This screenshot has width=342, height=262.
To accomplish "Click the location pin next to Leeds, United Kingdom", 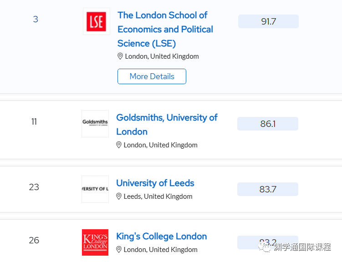I will [119, 196].
